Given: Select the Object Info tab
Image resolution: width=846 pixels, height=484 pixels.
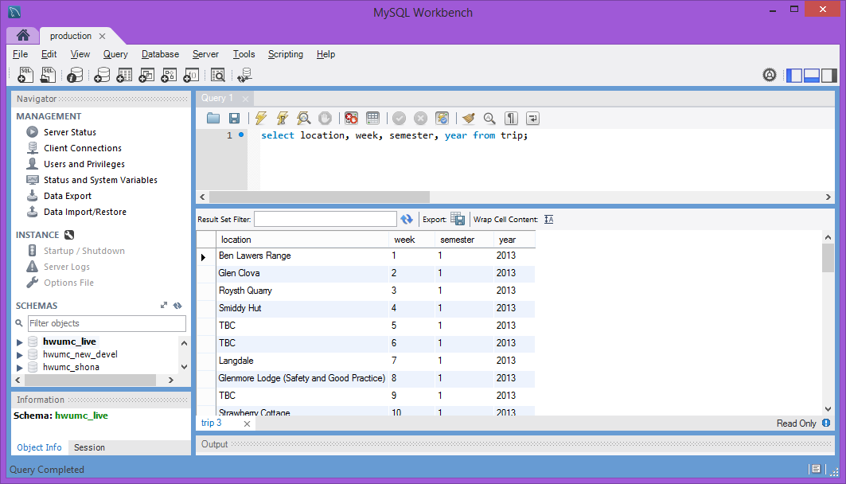Looking at the screenshot, I should point(39,447).
